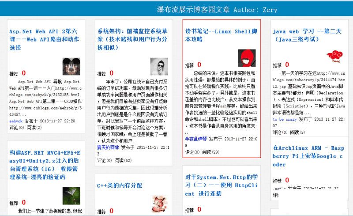353x216 pixels.
Task: Click 夏天的森林's sunglasses man avatar
Action: tap(159, 67)
